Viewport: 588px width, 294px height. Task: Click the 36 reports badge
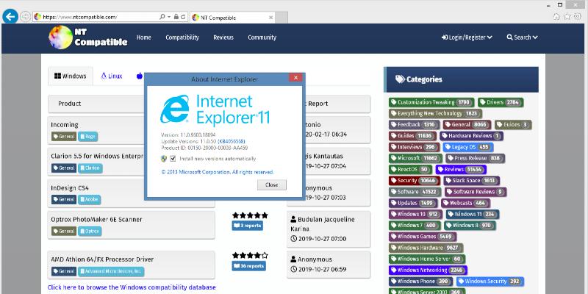point(248,266)
